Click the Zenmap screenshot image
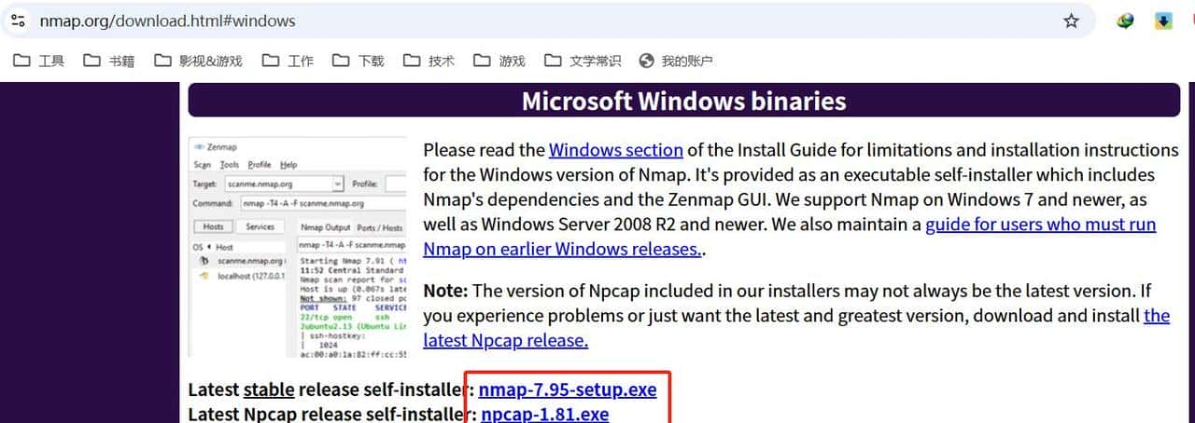This screenshot has width=1195, height=423. click(298, 248)
